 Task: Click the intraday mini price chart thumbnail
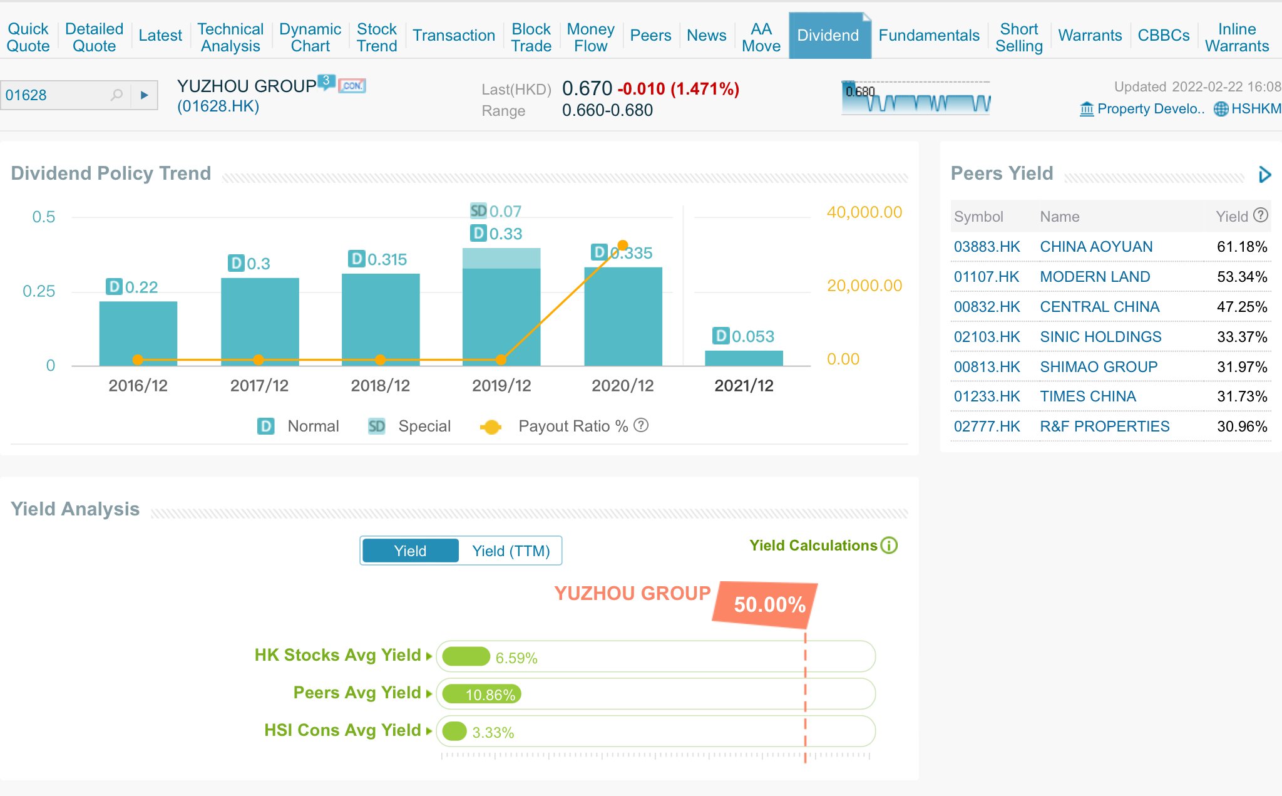[x=916, y=98]
